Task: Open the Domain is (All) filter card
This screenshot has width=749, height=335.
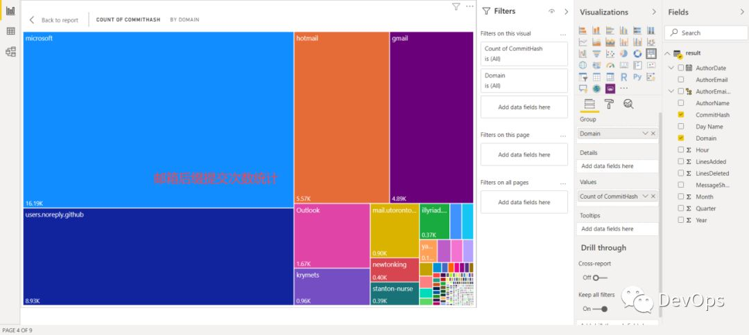Action: (524, 80)
